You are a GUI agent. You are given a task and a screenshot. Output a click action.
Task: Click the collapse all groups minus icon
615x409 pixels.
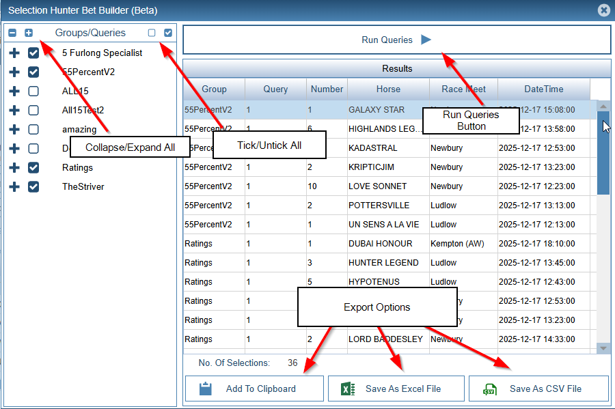pos(12,33)
